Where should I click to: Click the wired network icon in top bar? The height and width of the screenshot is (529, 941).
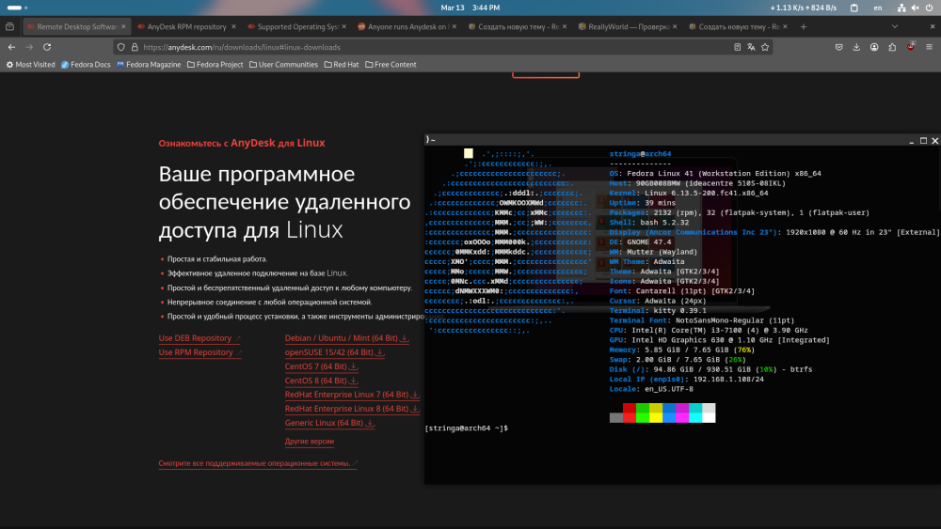[901, 8]
